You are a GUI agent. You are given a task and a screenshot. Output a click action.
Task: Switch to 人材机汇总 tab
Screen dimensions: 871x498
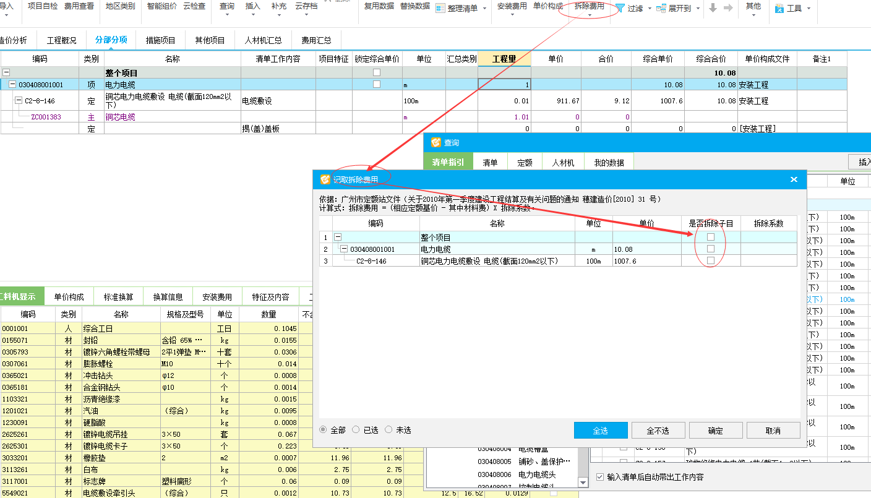[x=264, y=40]
